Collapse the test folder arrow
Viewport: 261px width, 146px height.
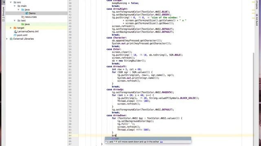(x=15, y=21)
